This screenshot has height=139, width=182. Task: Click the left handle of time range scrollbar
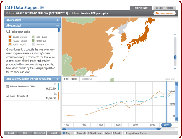(64, 129)
